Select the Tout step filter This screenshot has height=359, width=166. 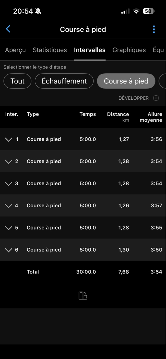(x=17, y=81)
